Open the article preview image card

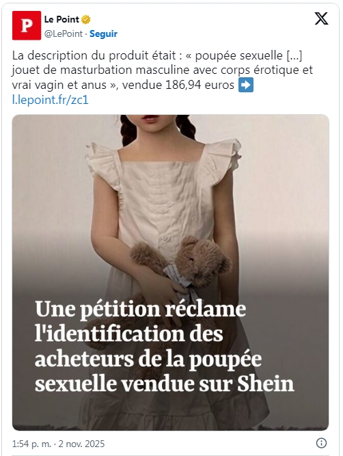click(171, 273)
